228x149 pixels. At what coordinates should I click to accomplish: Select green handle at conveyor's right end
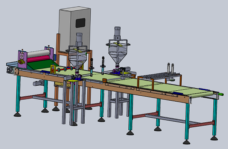(x=221, y=94)
